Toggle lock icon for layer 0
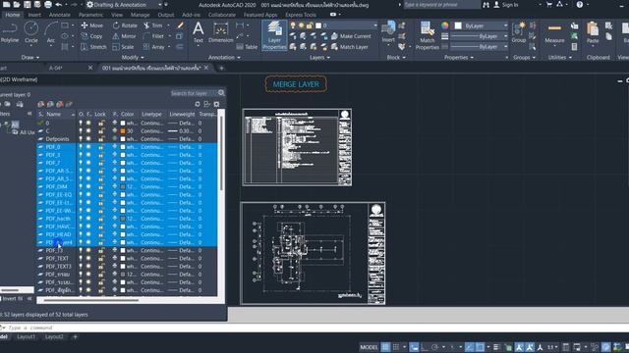This screenshot has width=629, height=353. point(101,123)
